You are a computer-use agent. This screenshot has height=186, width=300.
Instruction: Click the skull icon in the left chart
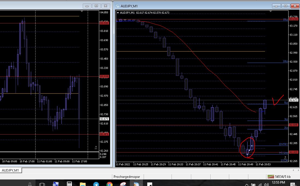tap(96, 148)
